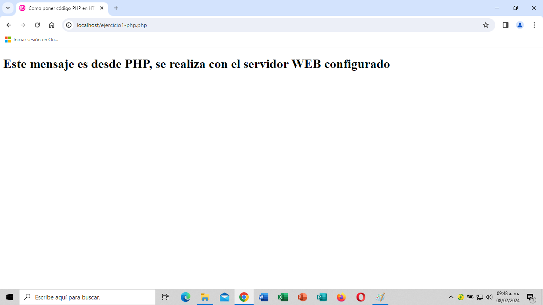Bookmark this page with the star icon
Image resolution: width=543 pixels, height=305 pixels.
485,25
